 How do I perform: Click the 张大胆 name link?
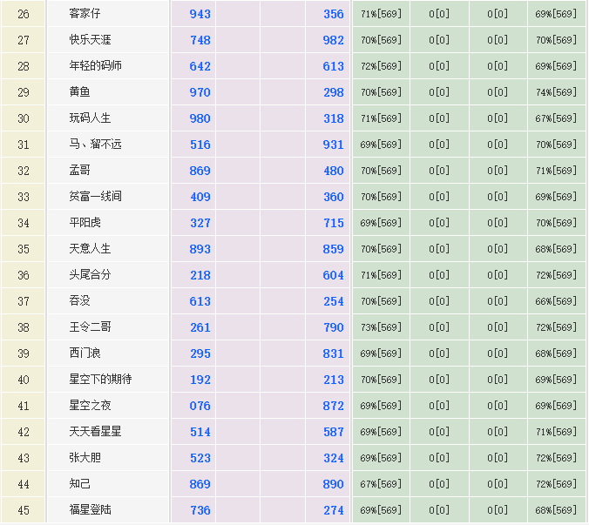(x=85, y=458)
